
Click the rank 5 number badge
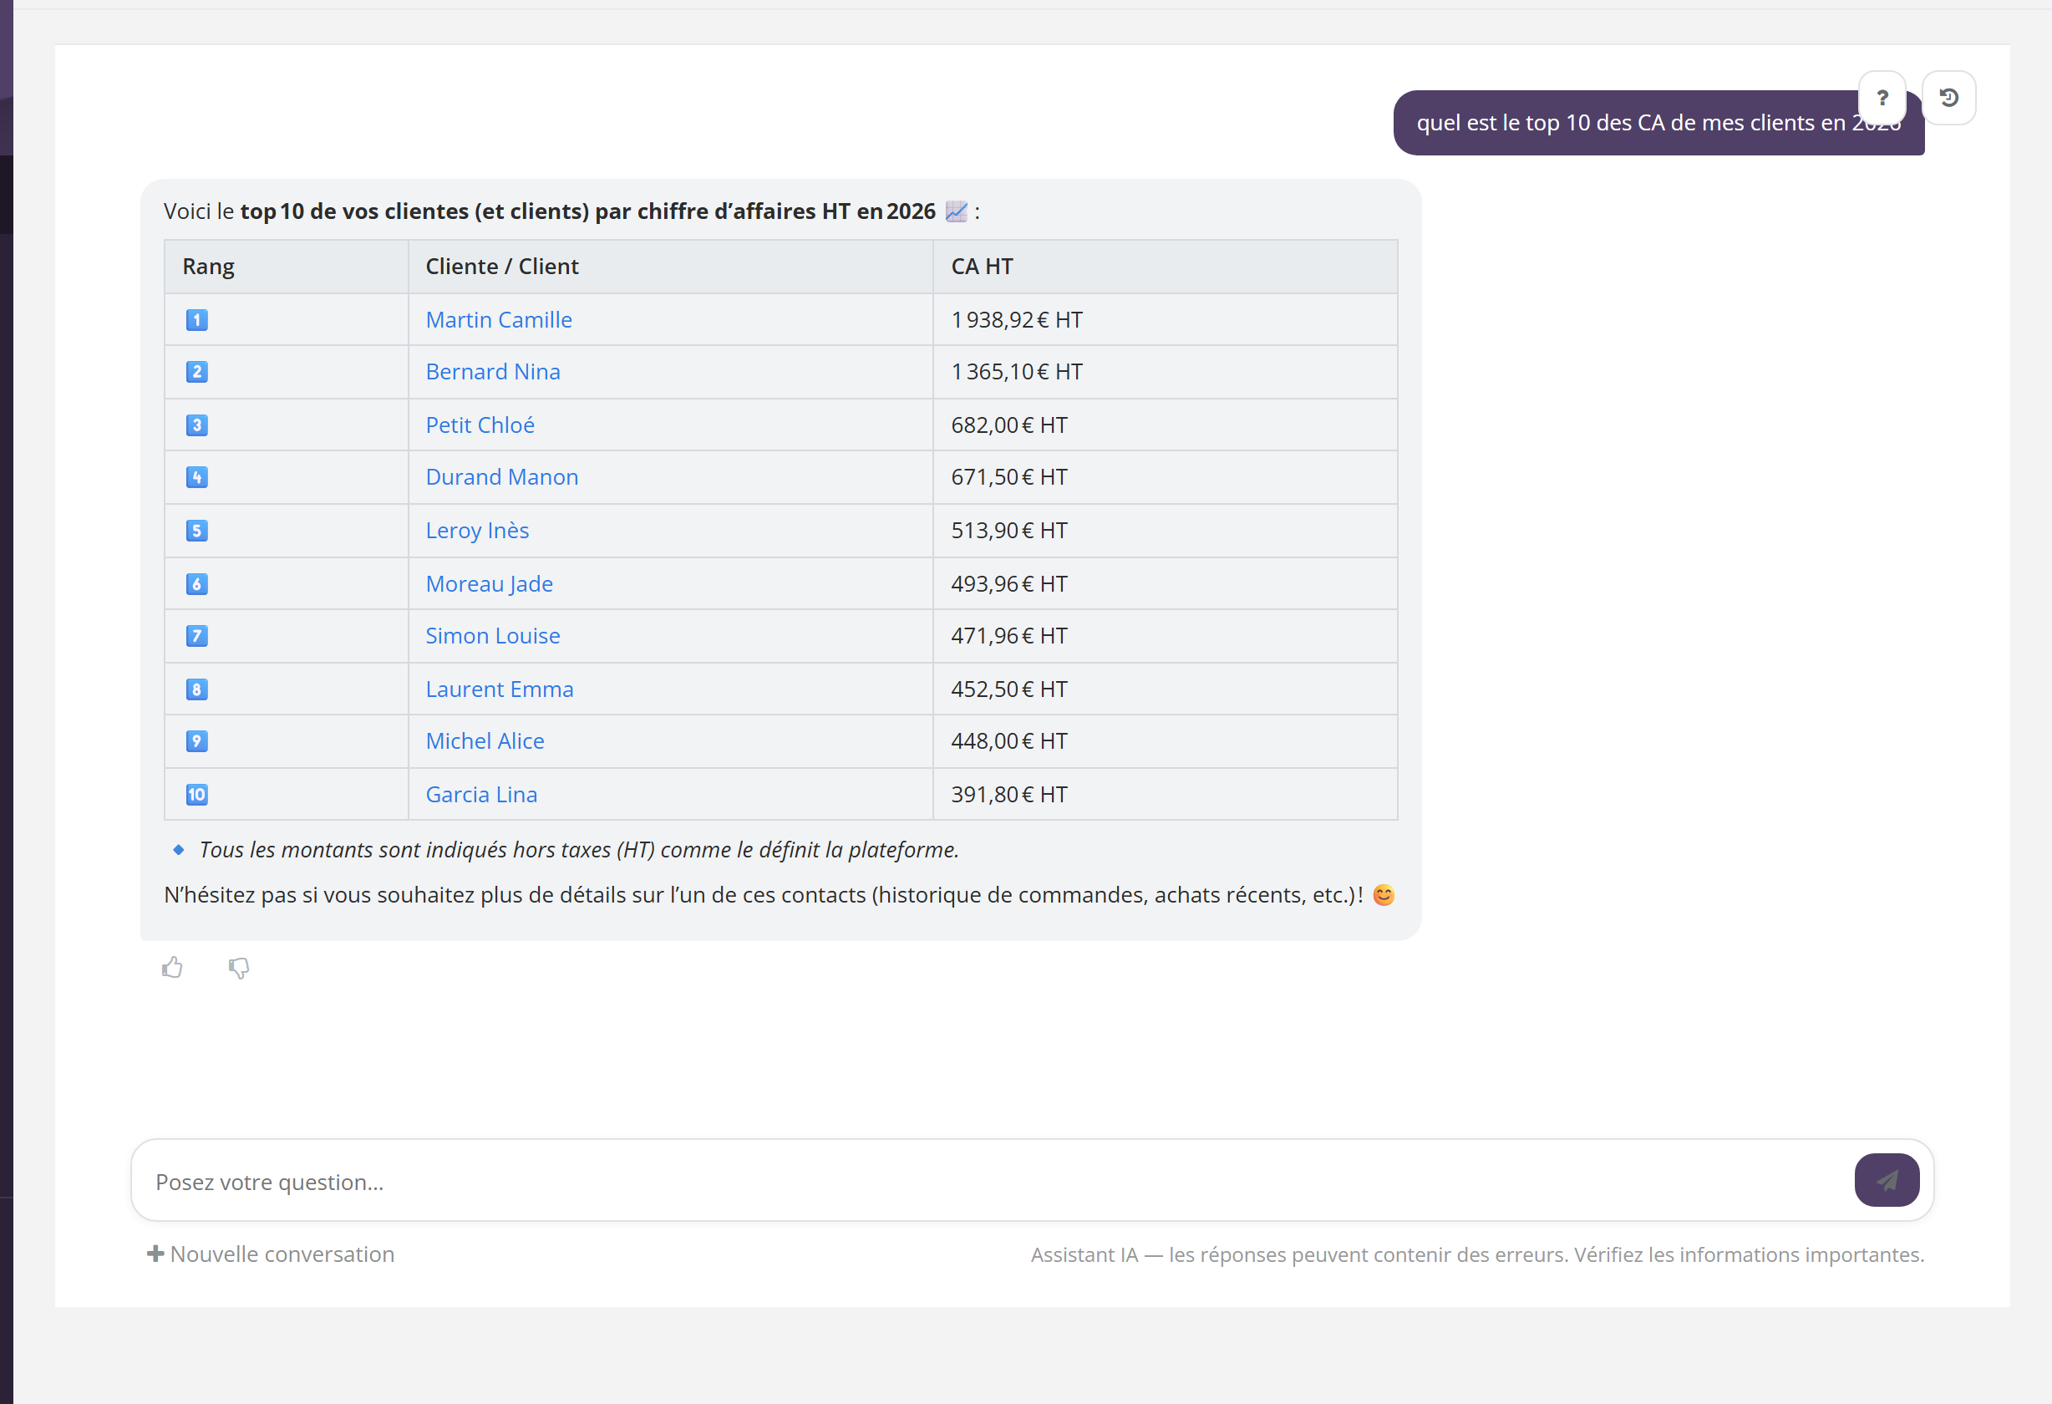pos(197,531)
